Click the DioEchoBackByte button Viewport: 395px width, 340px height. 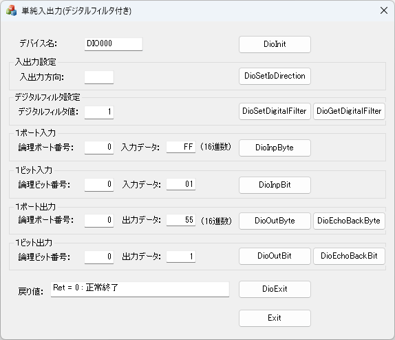click(349, 221)
